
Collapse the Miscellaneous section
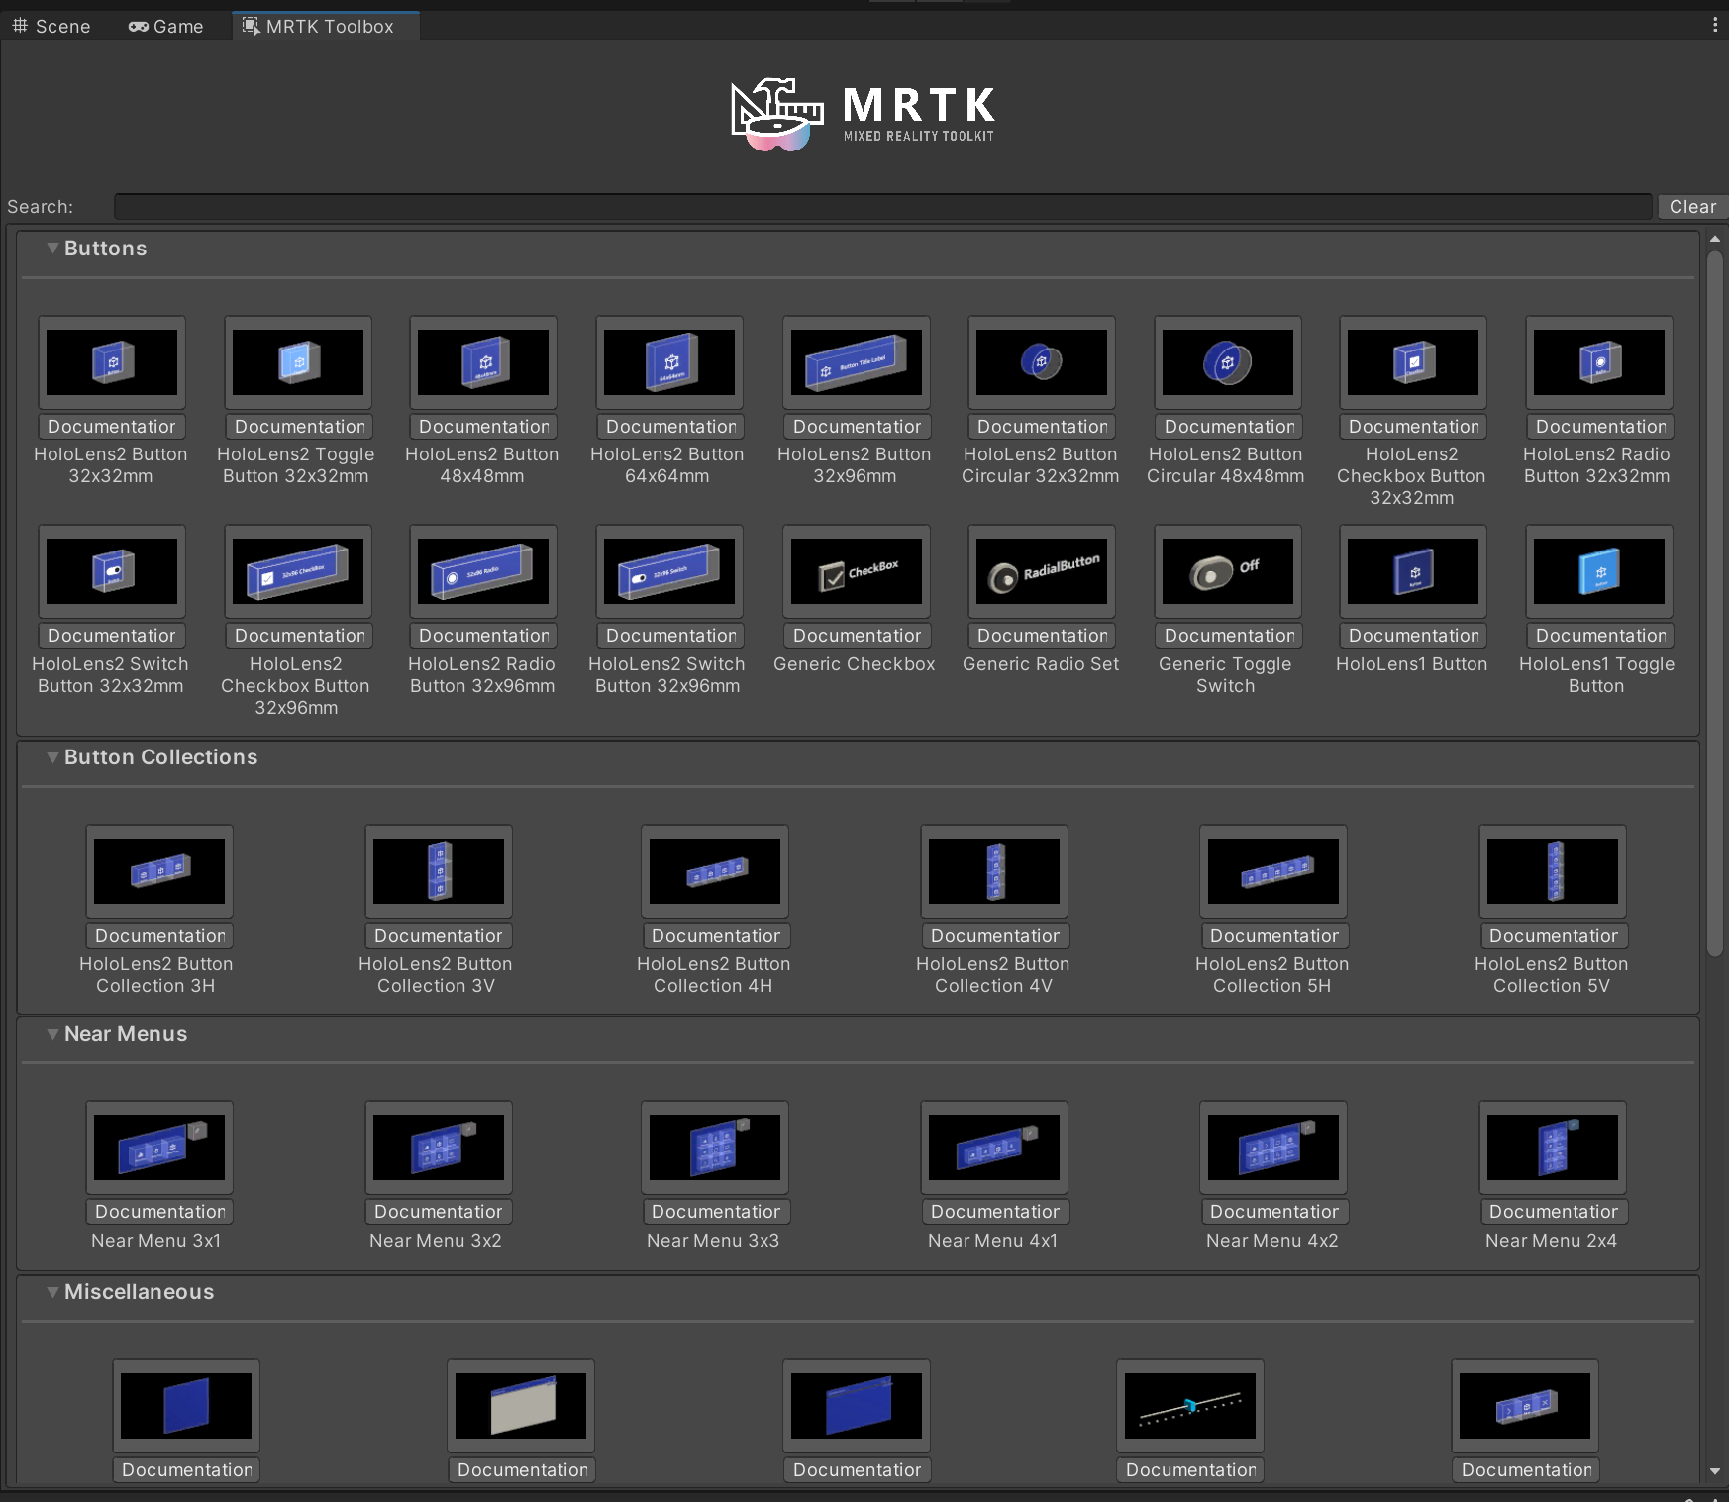tap(52, 1292)
